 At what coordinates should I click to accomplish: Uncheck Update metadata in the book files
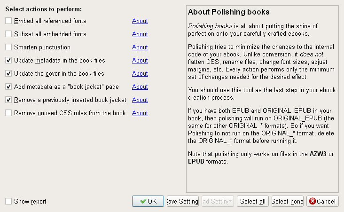point(8,61)
